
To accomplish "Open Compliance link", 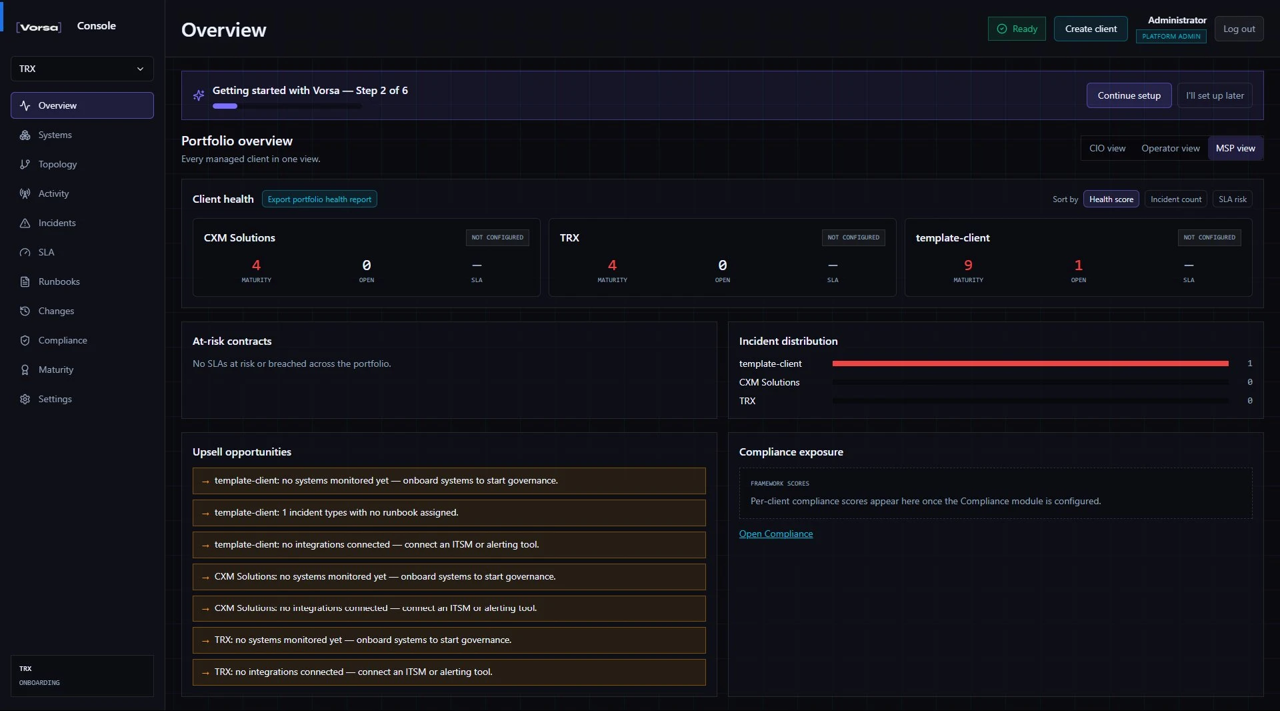I will pyautogui.click(x=776, y=534).
